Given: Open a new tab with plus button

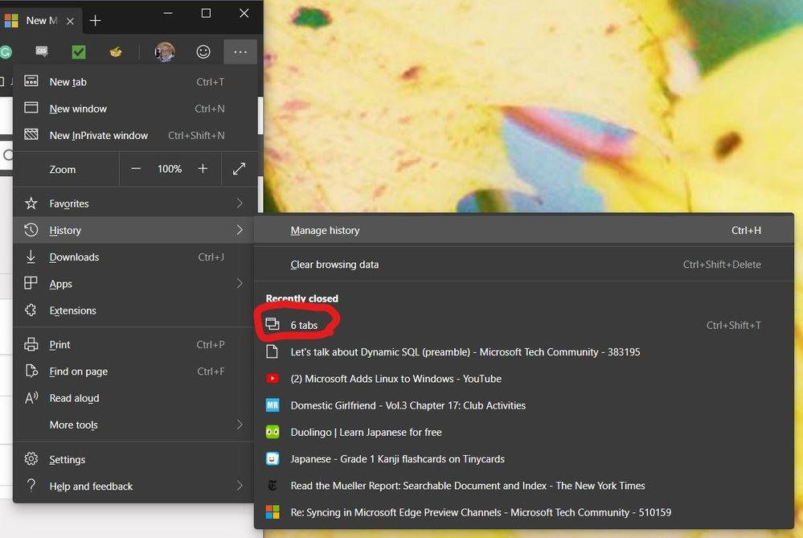Looking at the screenshot, I should (x=96, y=20).
